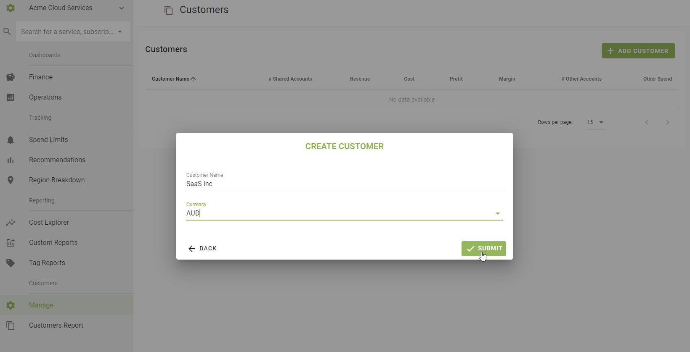Click the Operations chart icon

[x=11, y=97]
